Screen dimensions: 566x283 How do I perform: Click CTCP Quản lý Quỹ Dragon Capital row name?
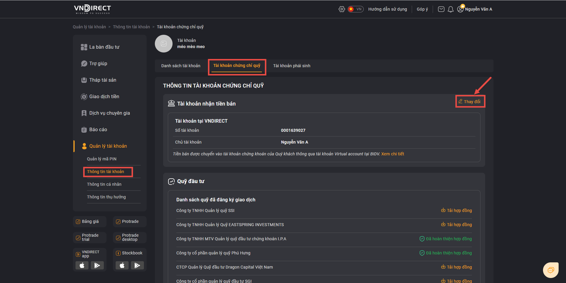(x=224, y=267)
